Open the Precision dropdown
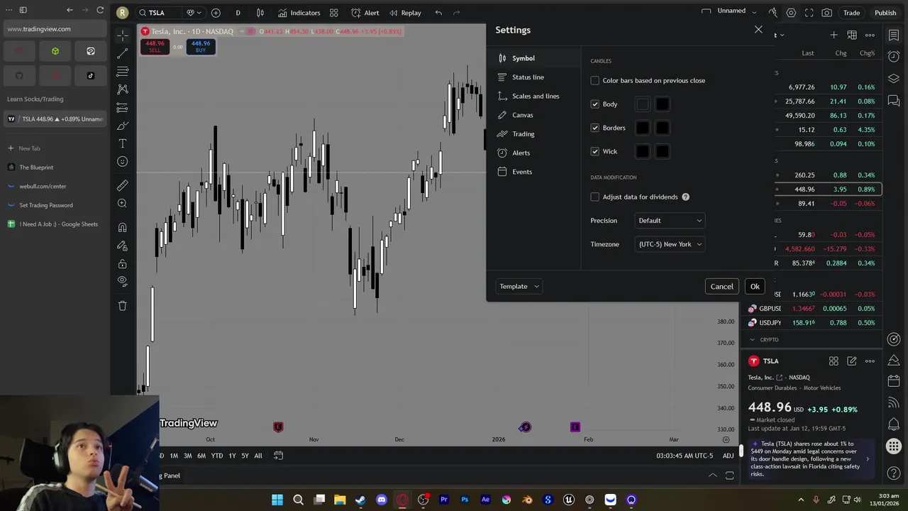The width and height of the screenshot is (908, 511). [670, 221]
